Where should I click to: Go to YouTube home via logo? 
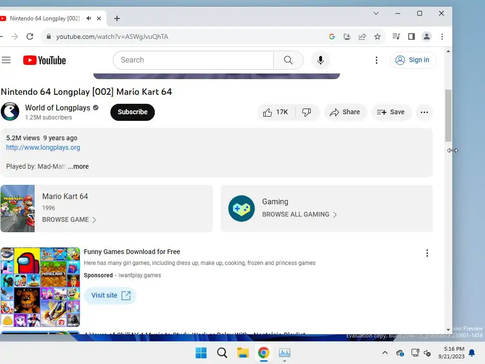45,60
